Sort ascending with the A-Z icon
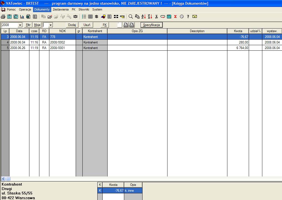 click(143, 17)
